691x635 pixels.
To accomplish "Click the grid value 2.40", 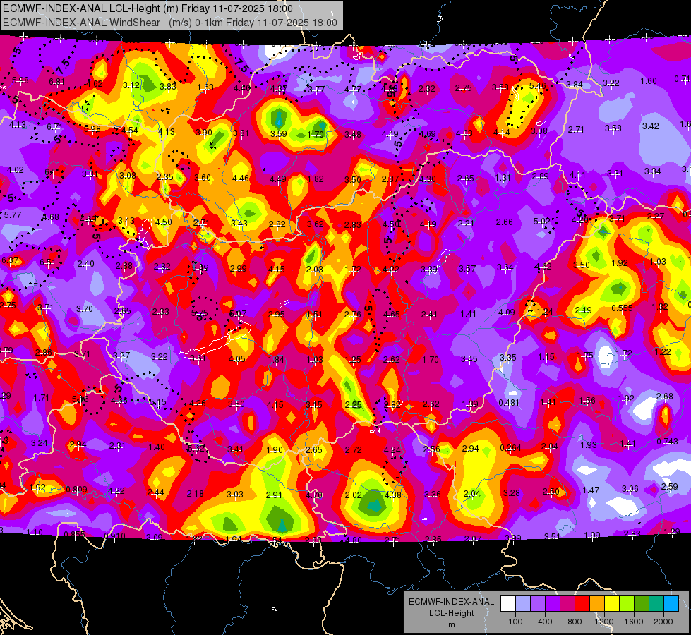I will pos(85,263).
